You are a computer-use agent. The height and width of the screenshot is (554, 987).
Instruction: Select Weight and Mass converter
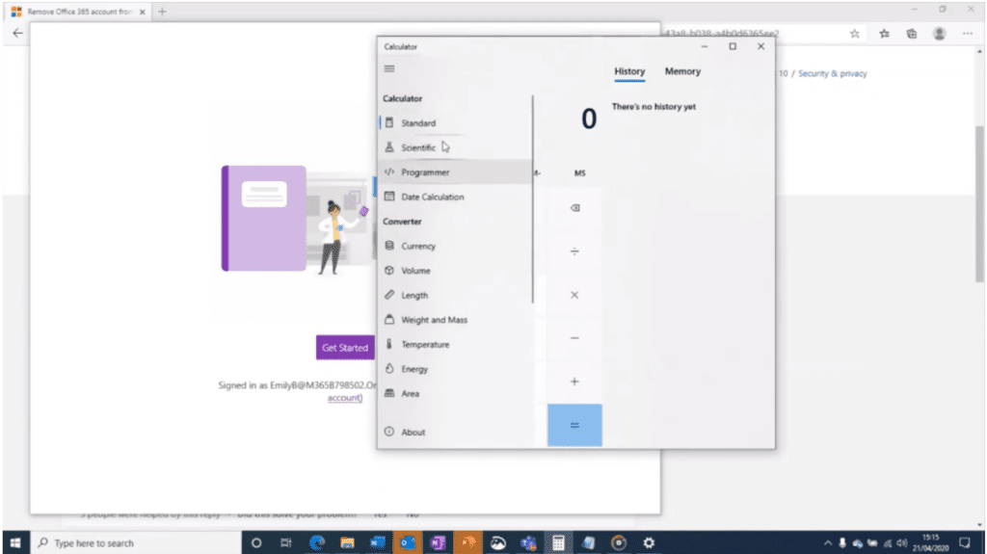[x=434, y=320]
